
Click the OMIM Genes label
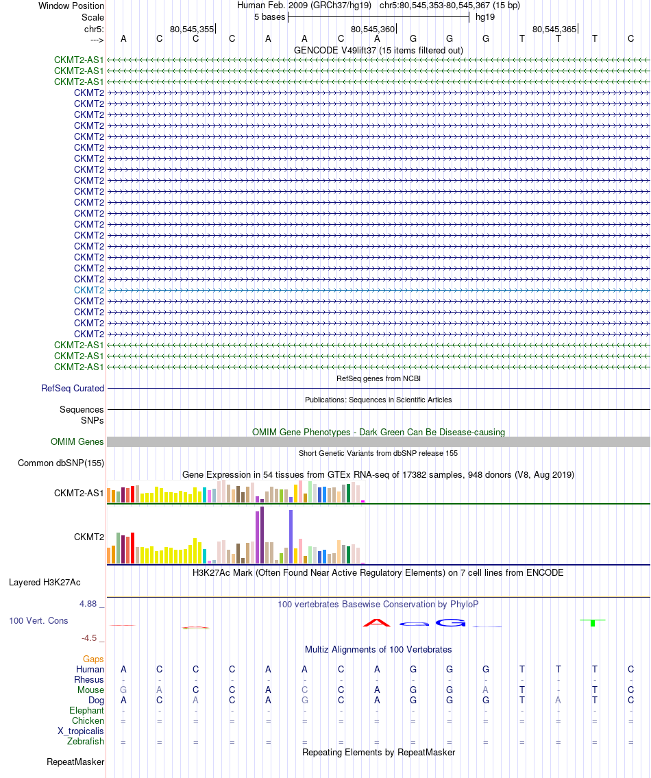pos(77,441)
